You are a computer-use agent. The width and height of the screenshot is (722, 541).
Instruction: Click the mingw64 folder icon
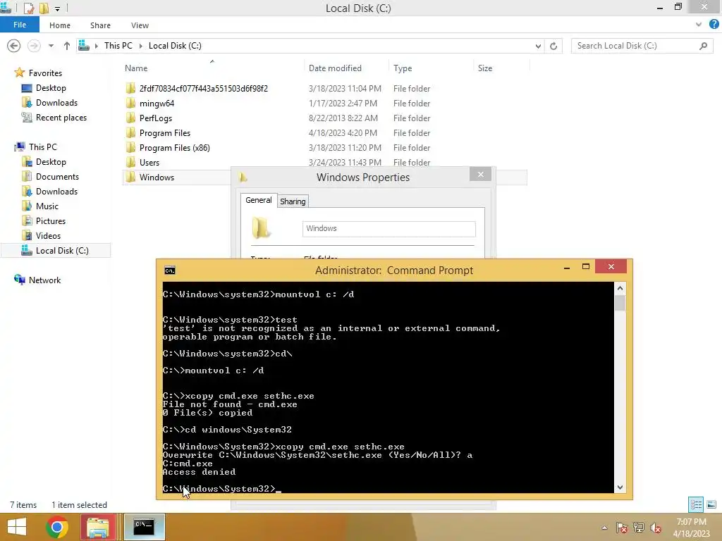coord(130,103)
